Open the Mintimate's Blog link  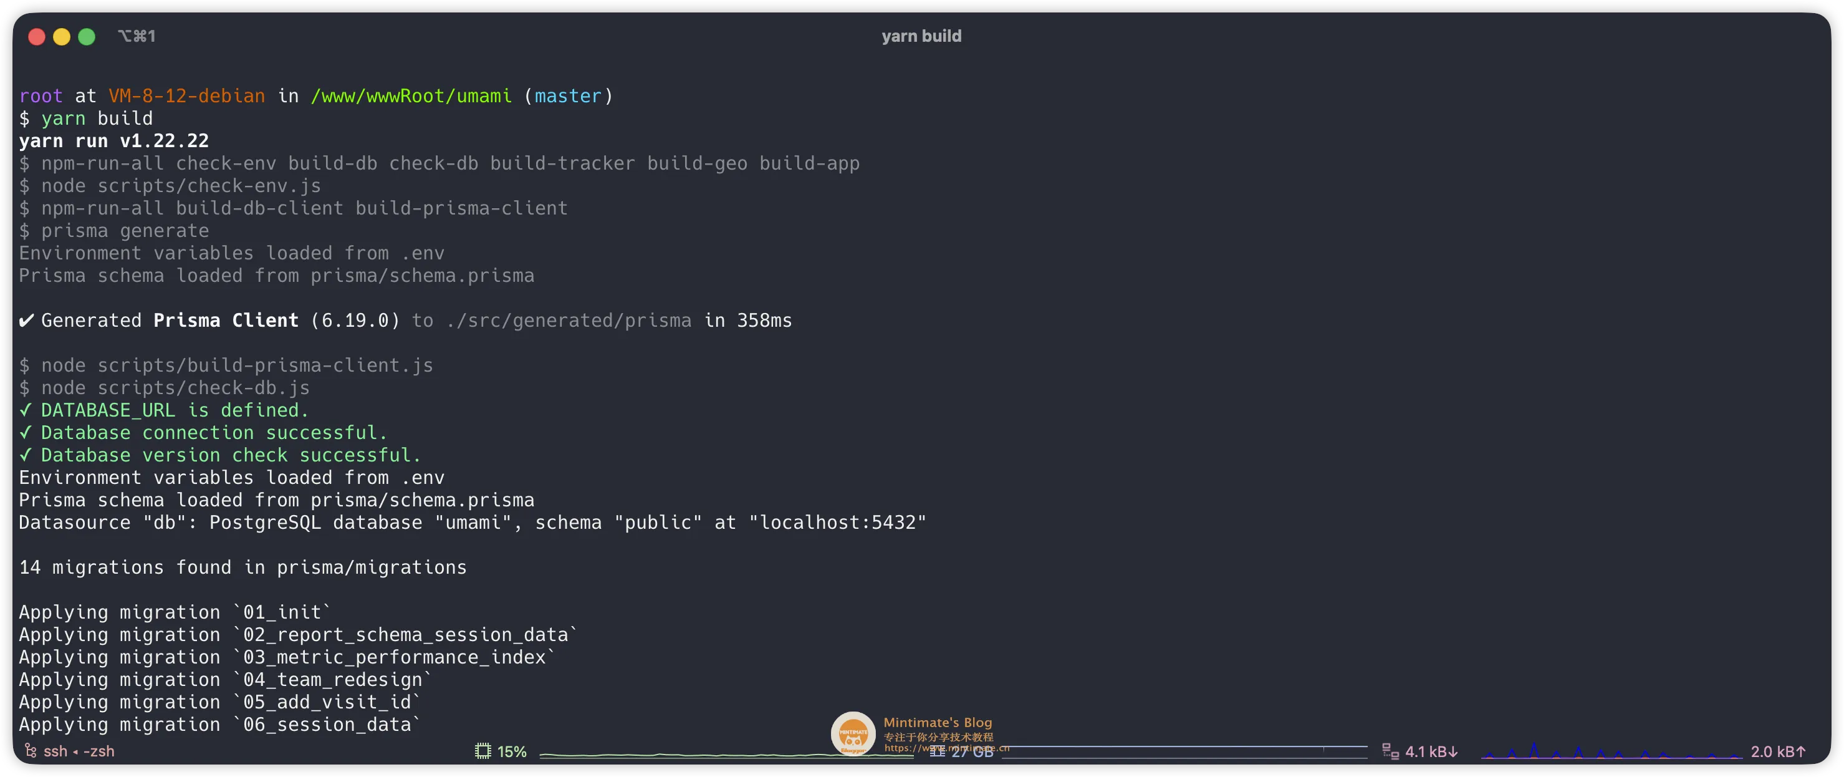938,723
